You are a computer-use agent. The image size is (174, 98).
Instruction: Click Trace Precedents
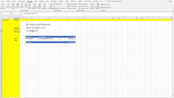[x=72, y=4]
